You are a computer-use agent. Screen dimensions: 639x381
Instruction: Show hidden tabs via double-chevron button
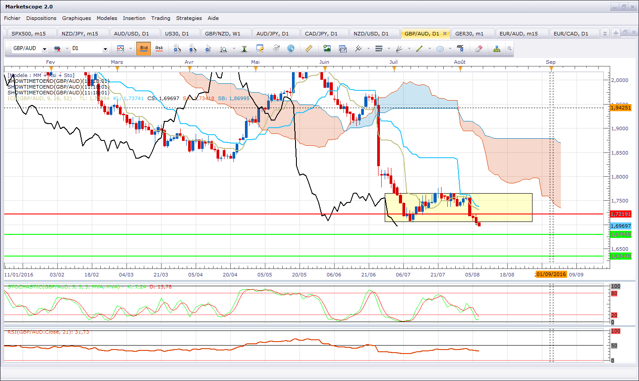click(605, 33)
